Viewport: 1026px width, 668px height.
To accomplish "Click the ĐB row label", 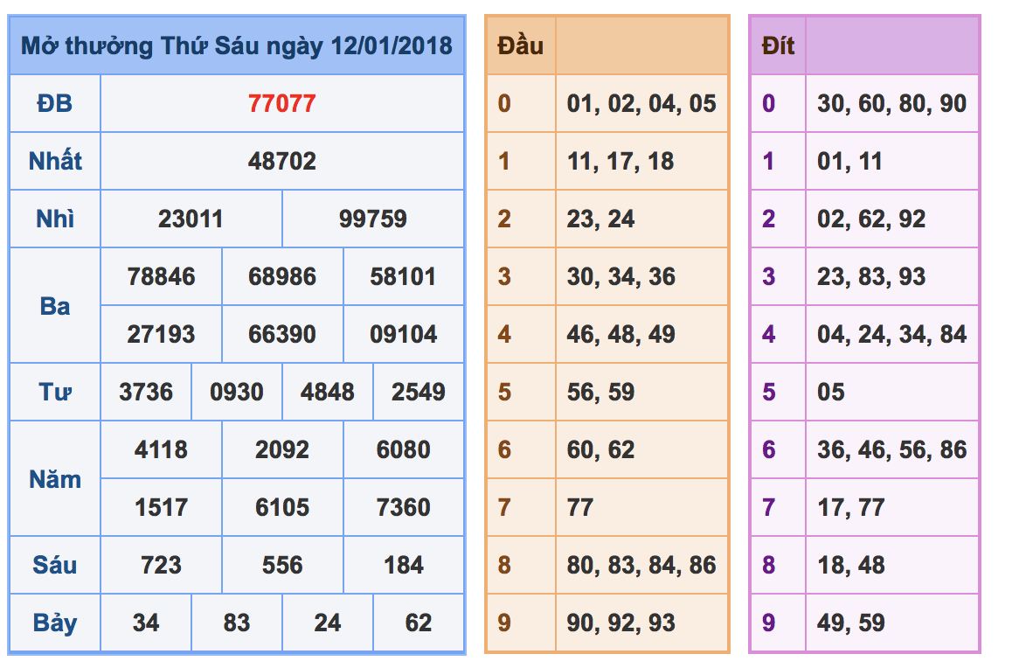I will click(x=55, y=103).
